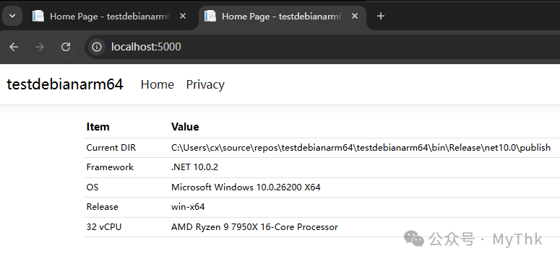This screenshot has height=261, width=560.
Task: Select the OS label cell
Action: point(92,187)
